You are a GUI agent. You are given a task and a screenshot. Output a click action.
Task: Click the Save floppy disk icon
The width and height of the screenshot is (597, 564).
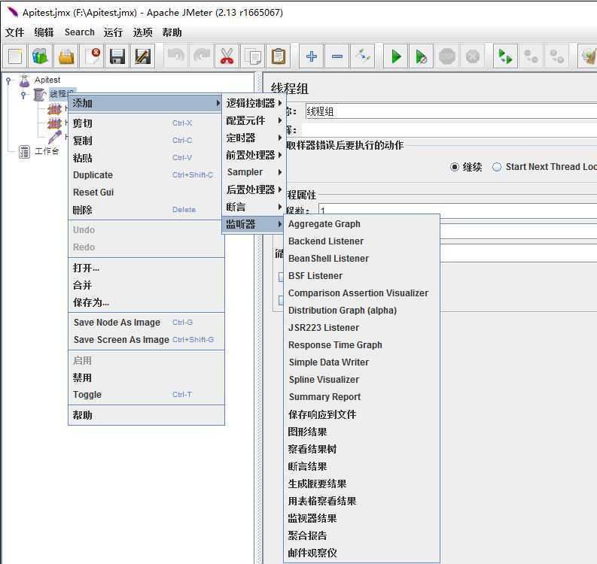[x=117, y=56]
